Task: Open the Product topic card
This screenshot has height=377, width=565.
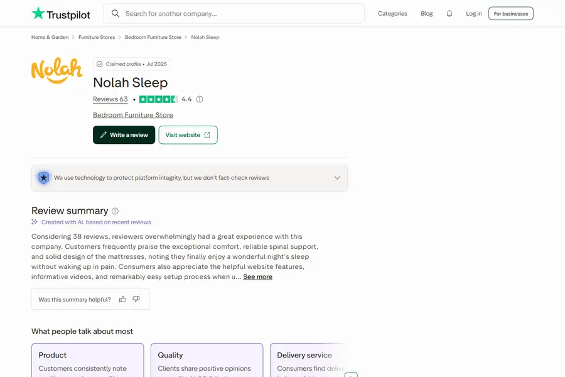Action: pos(87,360)
